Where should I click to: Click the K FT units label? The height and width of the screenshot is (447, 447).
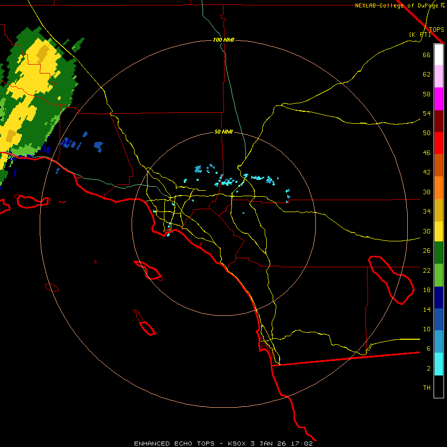click(420, 34)
